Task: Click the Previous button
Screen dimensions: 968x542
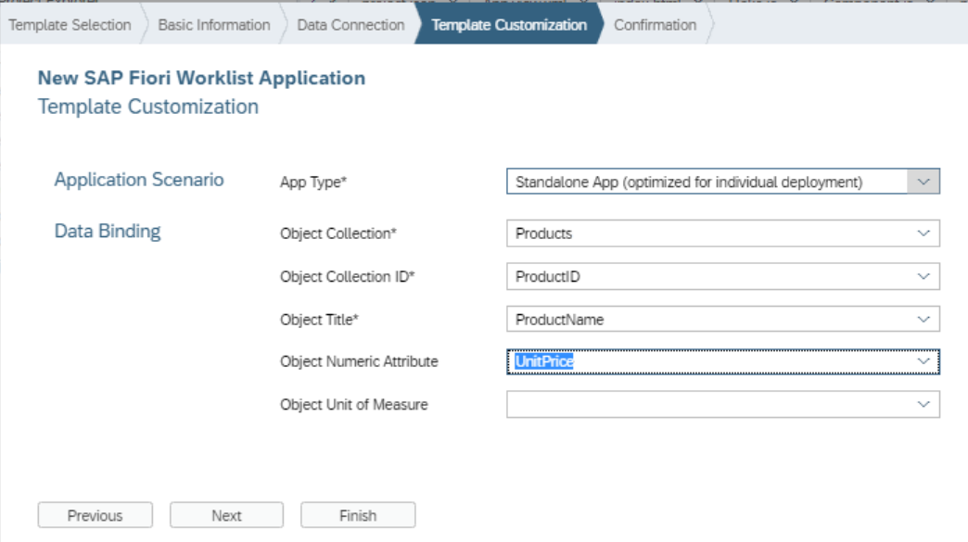Action: [96, 515]
